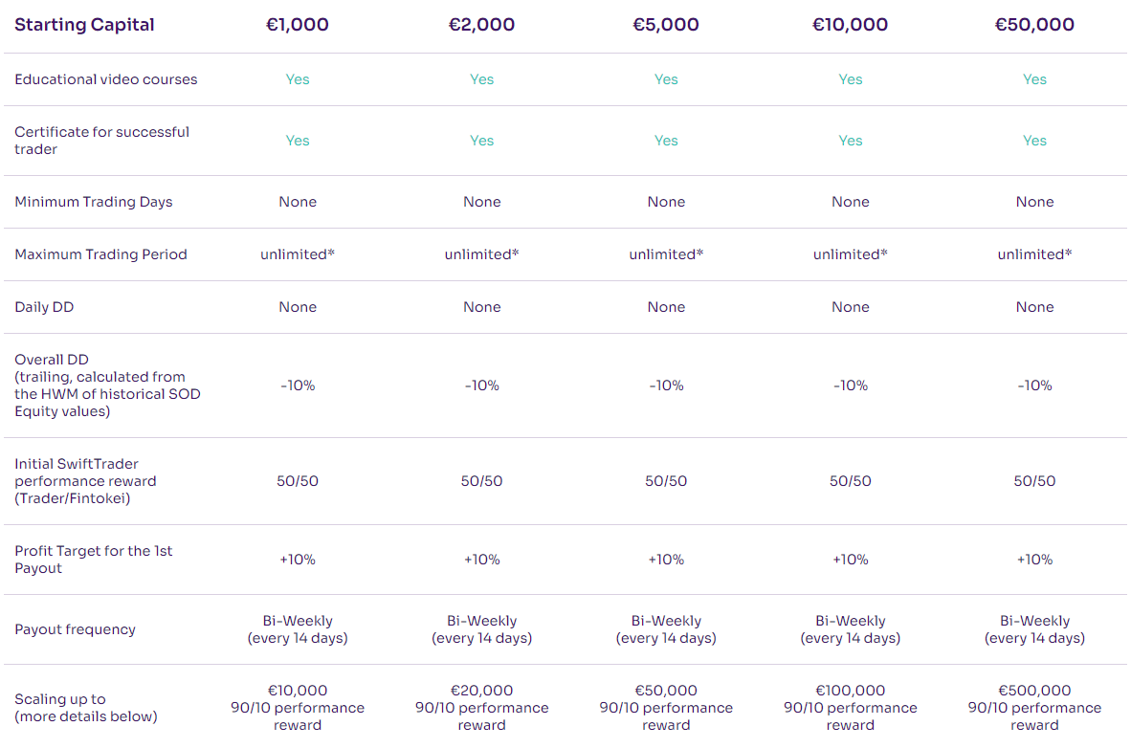Select the €5,000 starting capital header
Screen dimensions: 1131x748
pyautogui.click(x=666, y=25)
